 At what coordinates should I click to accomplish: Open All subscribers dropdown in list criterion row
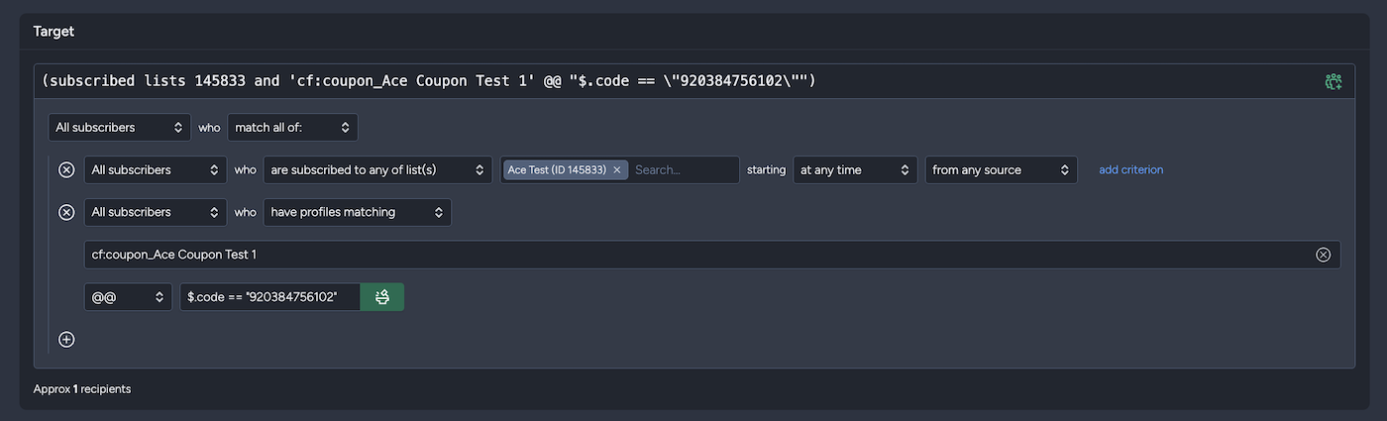155,169
